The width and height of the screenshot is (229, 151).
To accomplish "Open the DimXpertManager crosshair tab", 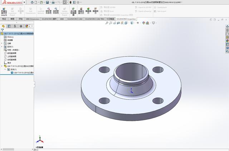I will pyautogui.click(x=21, y=26).
